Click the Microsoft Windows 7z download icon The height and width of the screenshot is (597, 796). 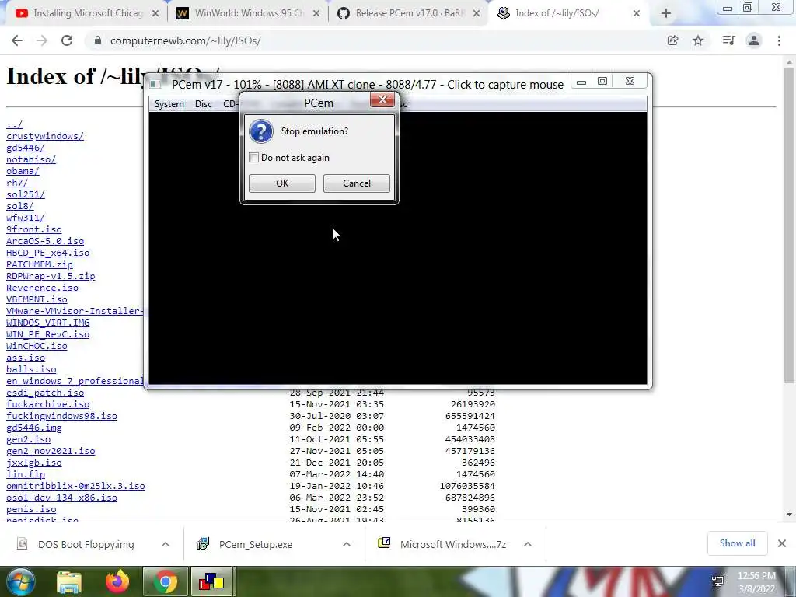(x=384, y=543)
